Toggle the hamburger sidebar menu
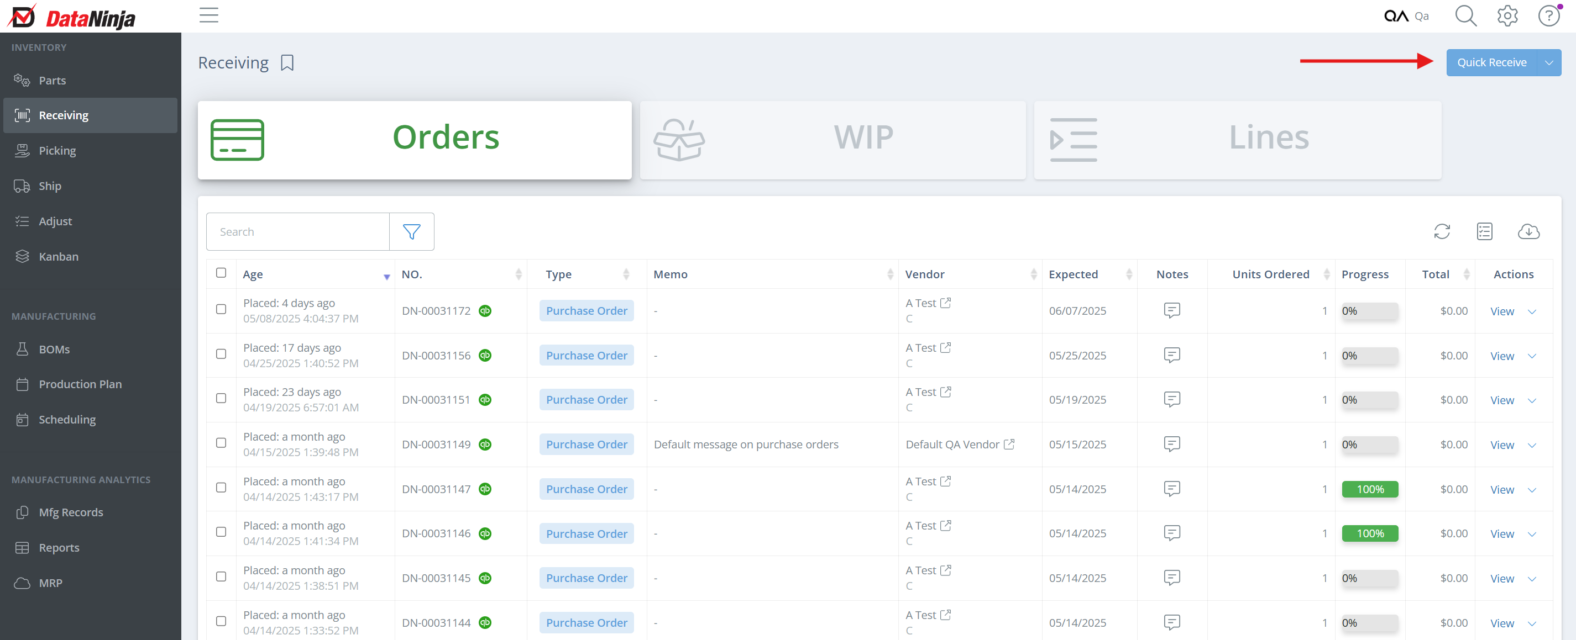The height and width of the screenshot is (640, 1576). click(x=208, y=15)
